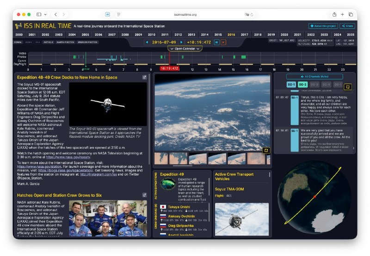
Task: Click the Japan flag beside Takuya Onishi
Action: point(163,207)
